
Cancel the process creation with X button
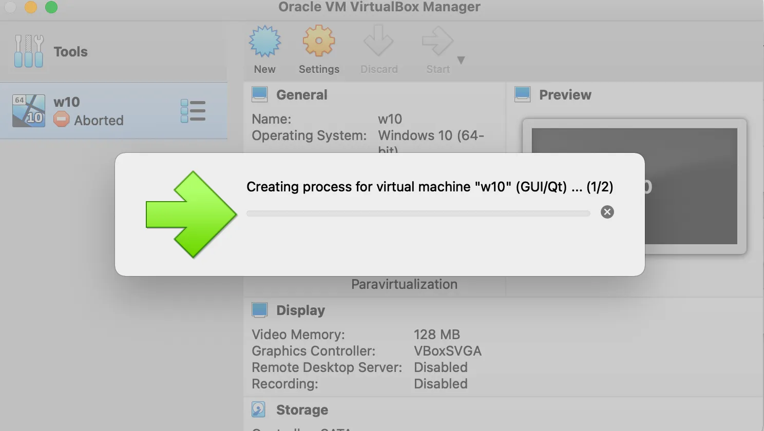607,212
